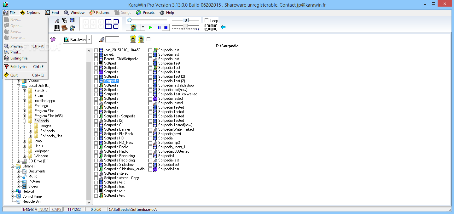Select file Softpedia_(new_1)
454x214 pixels.
point(172,147)
